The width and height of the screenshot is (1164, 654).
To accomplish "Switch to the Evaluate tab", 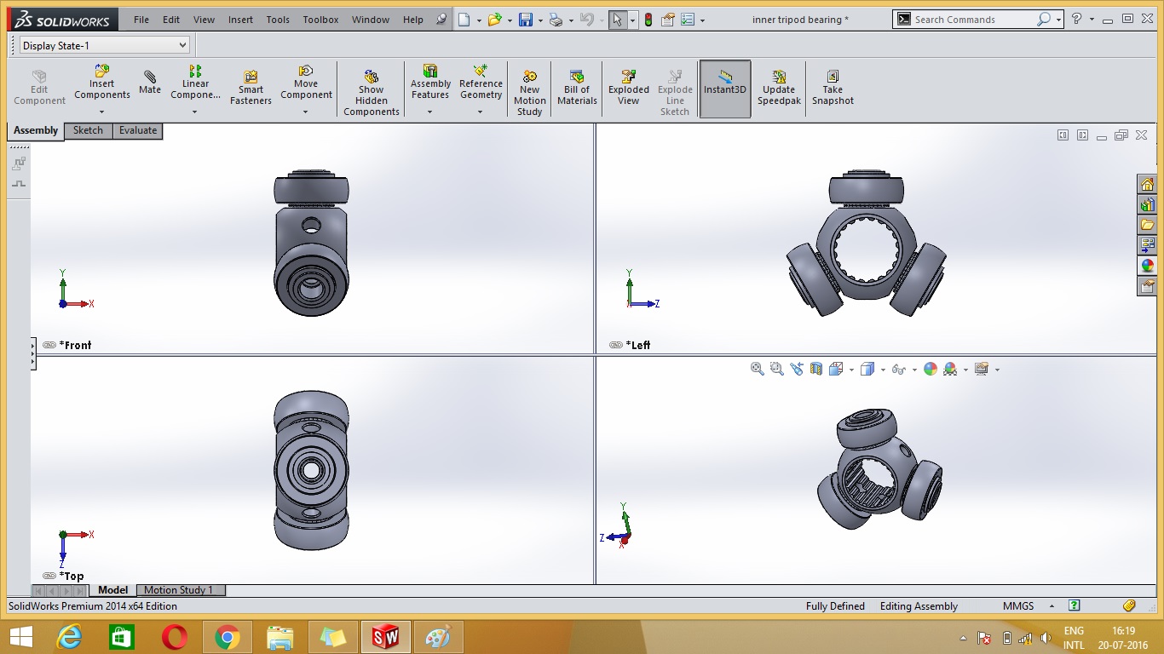I will [x=137, y=130].
